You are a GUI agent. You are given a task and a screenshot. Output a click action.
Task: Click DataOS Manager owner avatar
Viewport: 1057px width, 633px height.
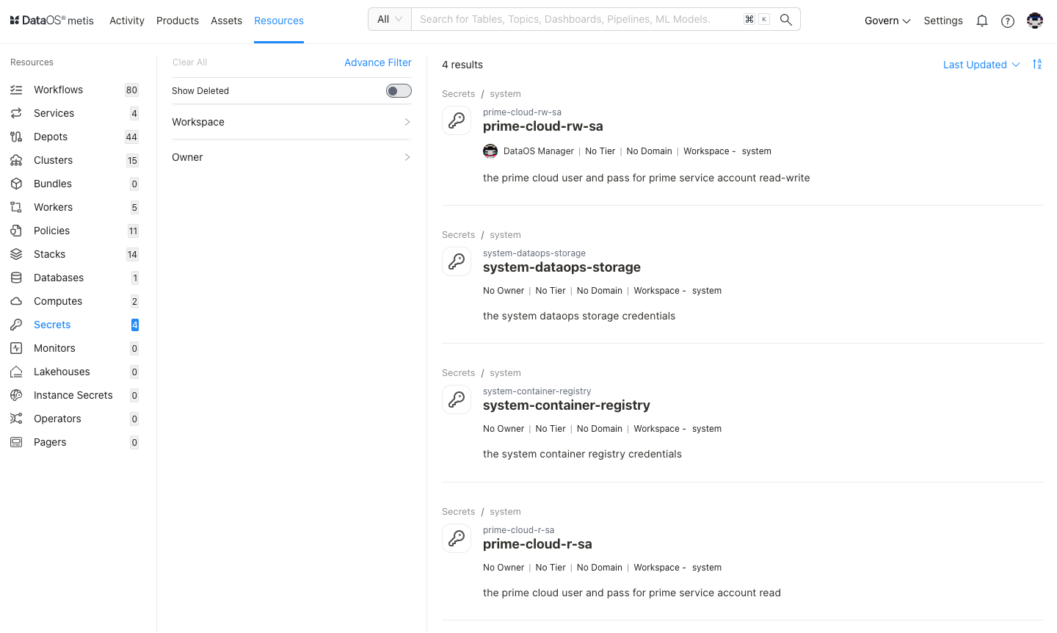pyautogui.click(x=490, y=151)
